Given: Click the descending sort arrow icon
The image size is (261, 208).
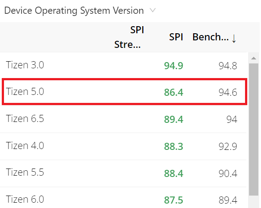Looking at the screenshot, I should 234,39.
